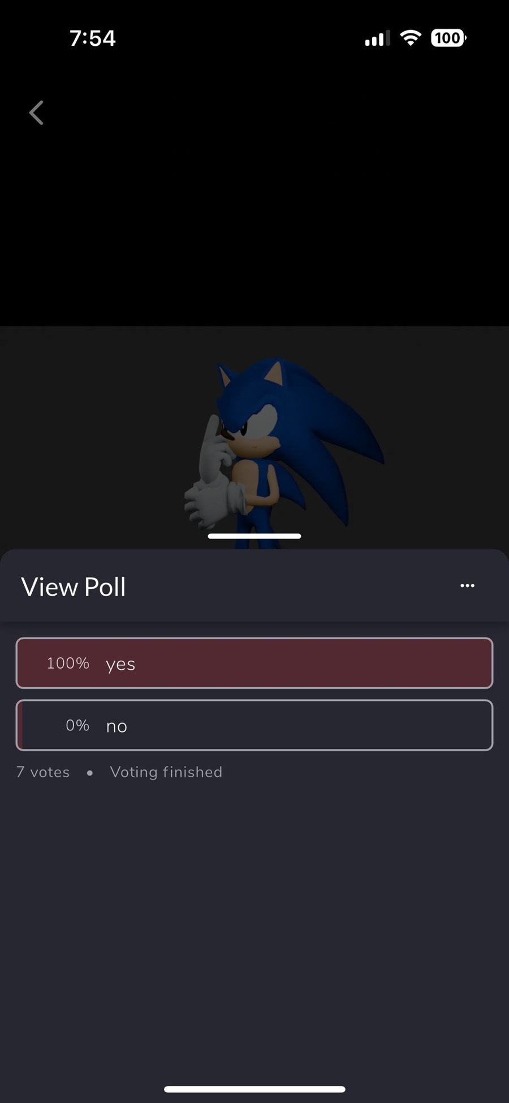The width and height of the screenshot is (509, 1103).
Task: Tap the black area above Sonic image
Action: pyautogui.click(x=255, y=215)
